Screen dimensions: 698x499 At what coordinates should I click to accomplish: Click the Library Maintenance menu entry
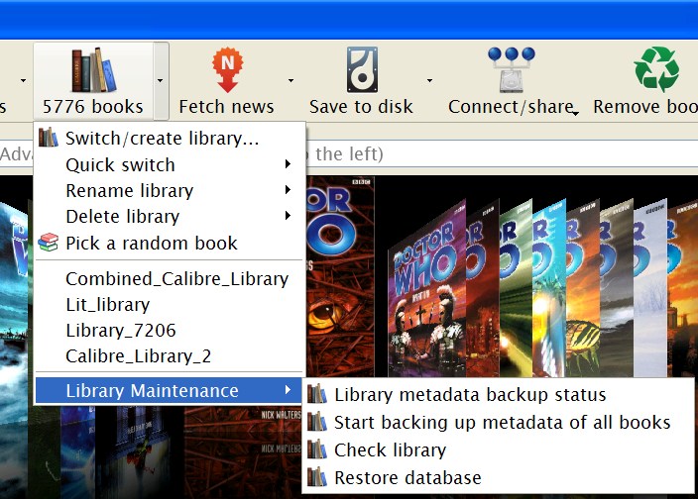170,390
